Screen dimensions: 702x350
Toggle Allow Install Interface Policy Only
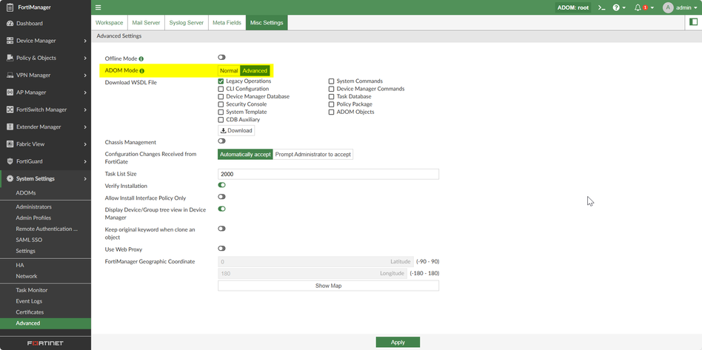click(221, 197)
